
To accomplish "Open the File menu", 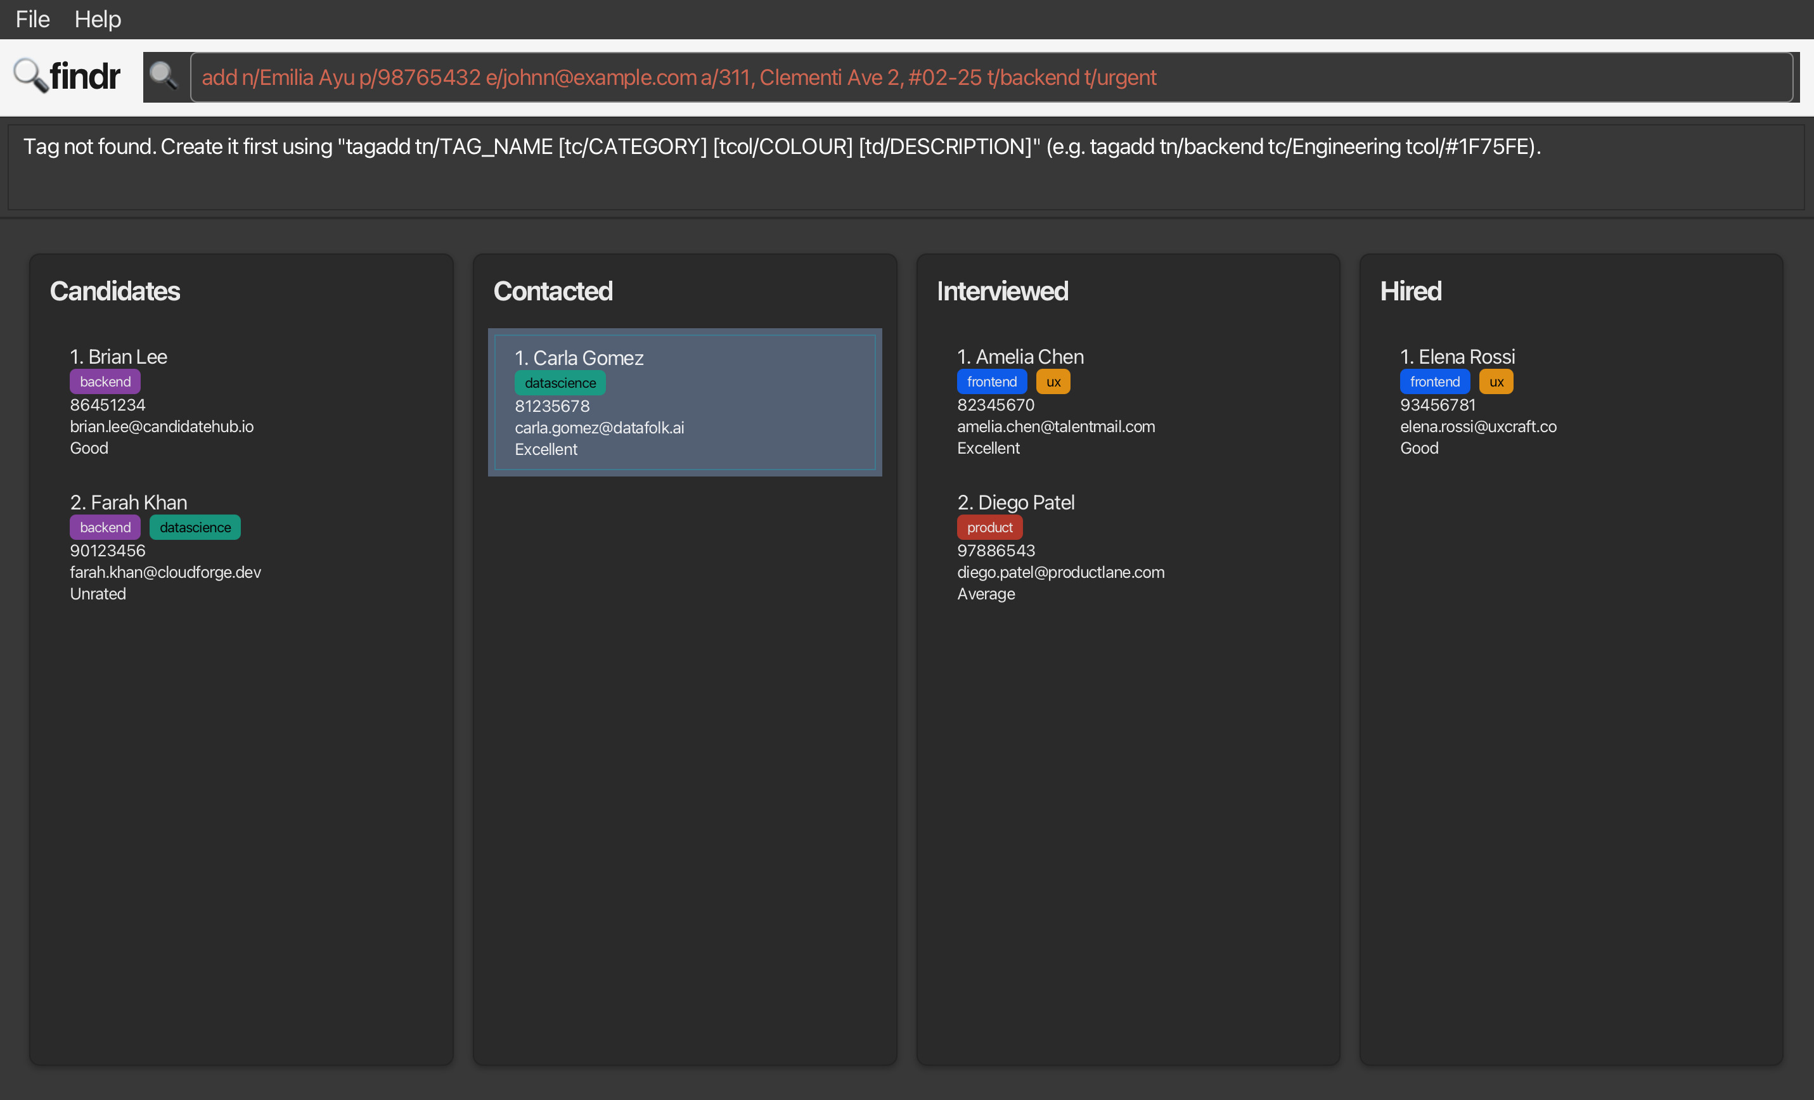I will tap(32, 19).
